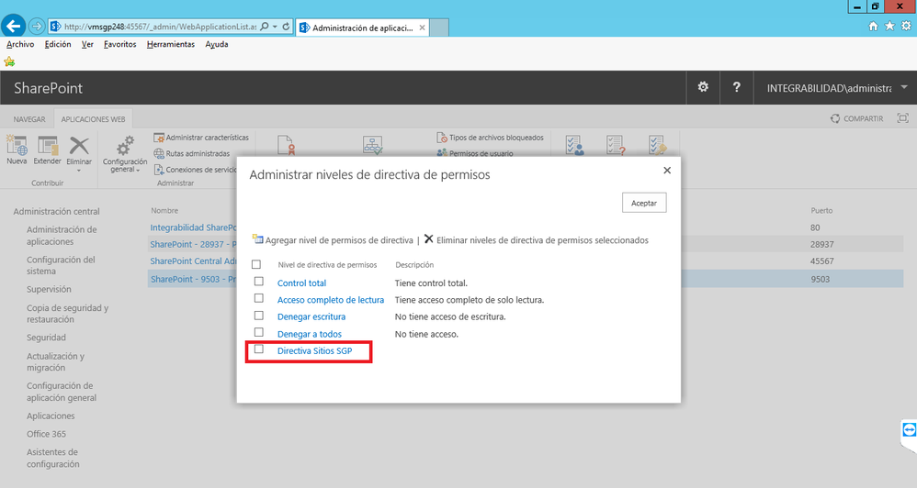Switch to the APLICACIONES WEB tab

pos(93,119)
